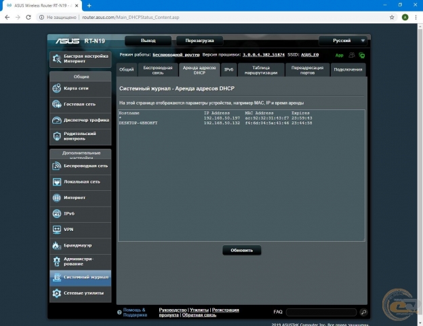Open the green Chrome profile avatar
Viewport: 423px width, 326px height.
405,17
